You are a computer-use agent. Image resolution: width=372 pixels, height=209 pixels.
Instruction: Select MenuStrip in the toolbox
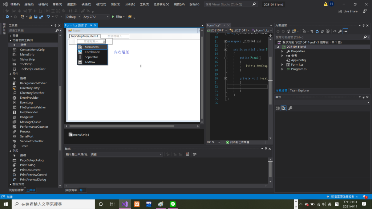(x=27, y=54)
